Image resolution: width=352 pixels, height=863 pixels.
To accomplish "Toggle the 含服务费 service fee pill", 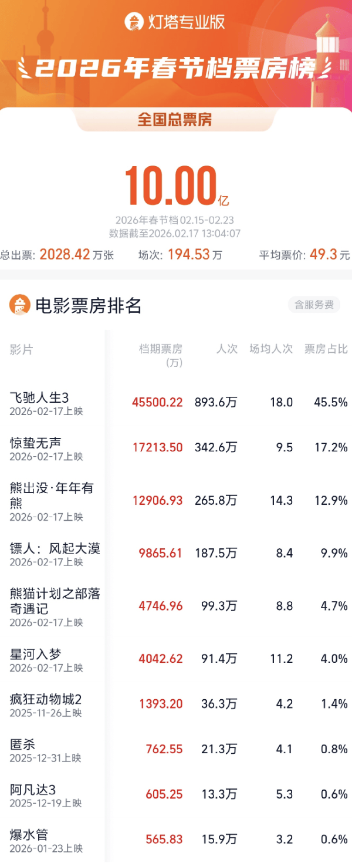I will (x=314, y=305).
